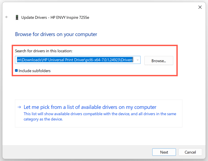Open the Browse... folder picker
The height and width of the screenshot is (161, 208).
pos(159,61)
